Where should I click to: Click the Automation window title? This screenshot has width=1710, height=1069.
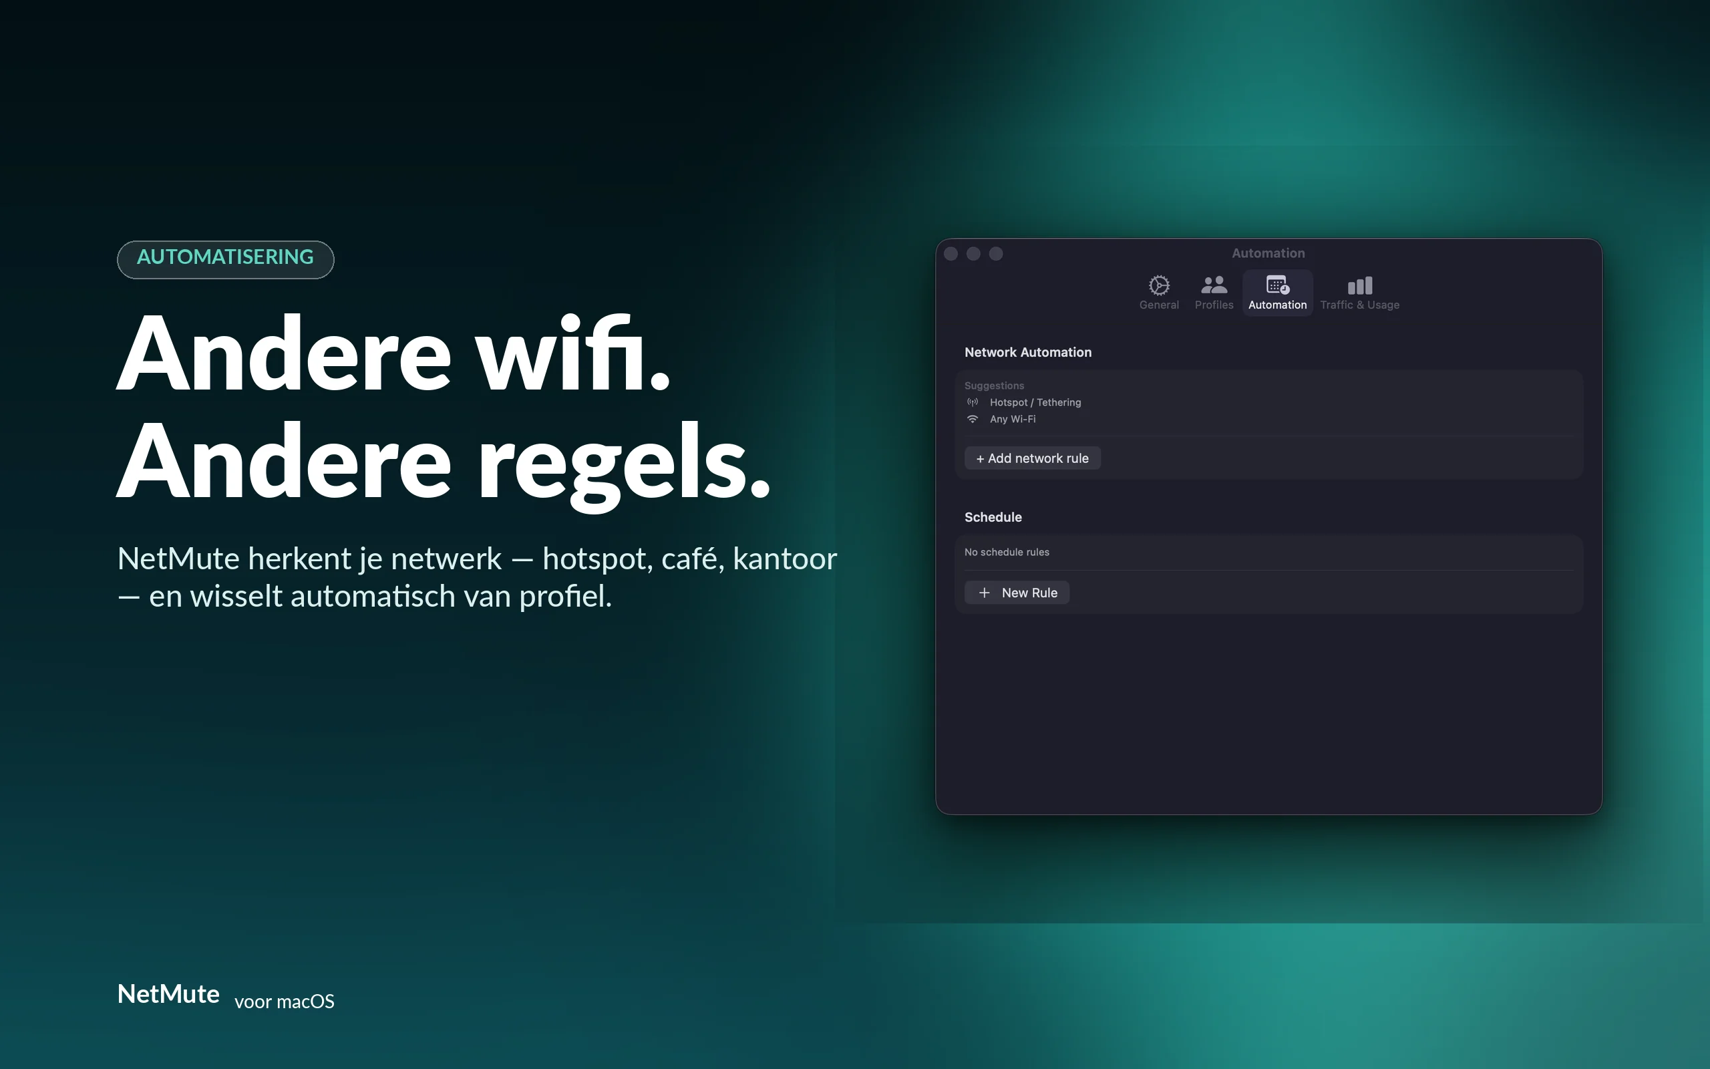pos(1268,253)
